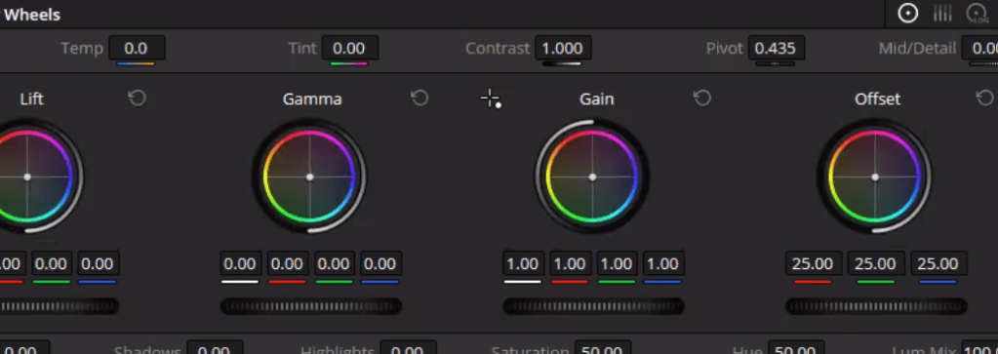Click the Offset wheel title
998x354 pixels.
[878, 98]
